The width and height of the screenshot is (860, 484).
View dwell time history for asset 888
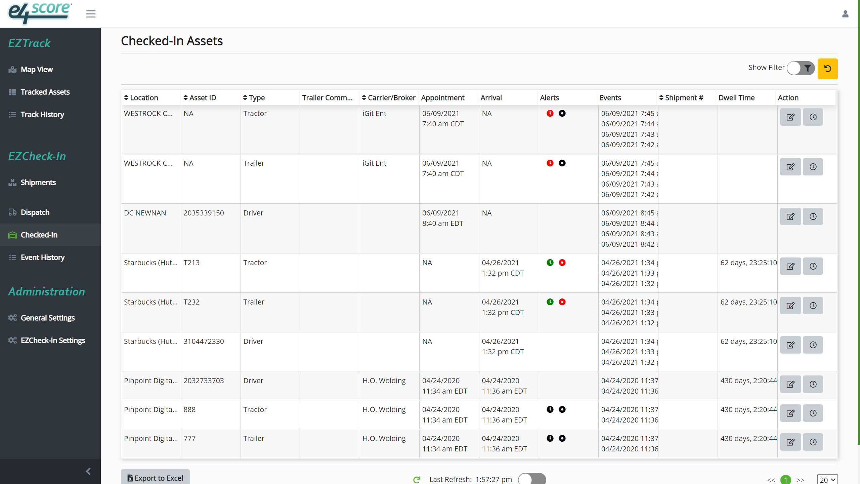(x=813, y=413)
